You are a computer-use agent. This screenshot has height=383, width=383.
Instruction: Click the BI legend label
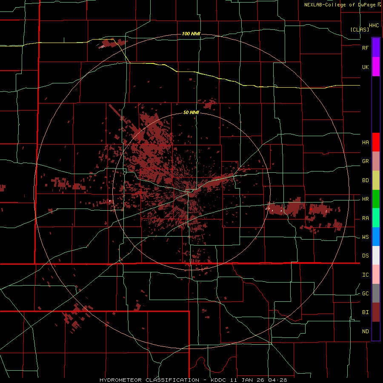coord(365,312)
